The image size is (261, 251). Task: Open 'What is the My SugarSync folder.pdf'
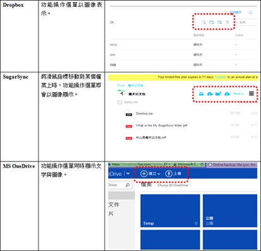(161, 125)
